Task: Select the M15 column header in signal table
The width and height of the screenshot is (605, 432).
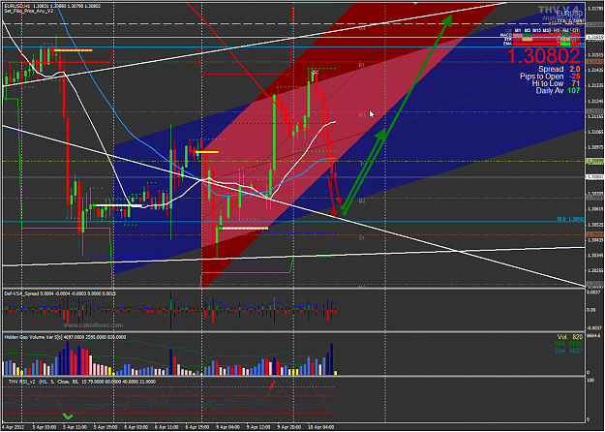Action: (x=537, y=30)
